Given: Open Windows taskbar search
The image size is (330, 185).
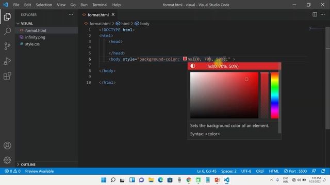Looking at the screenshot, I should click(113, 180).
